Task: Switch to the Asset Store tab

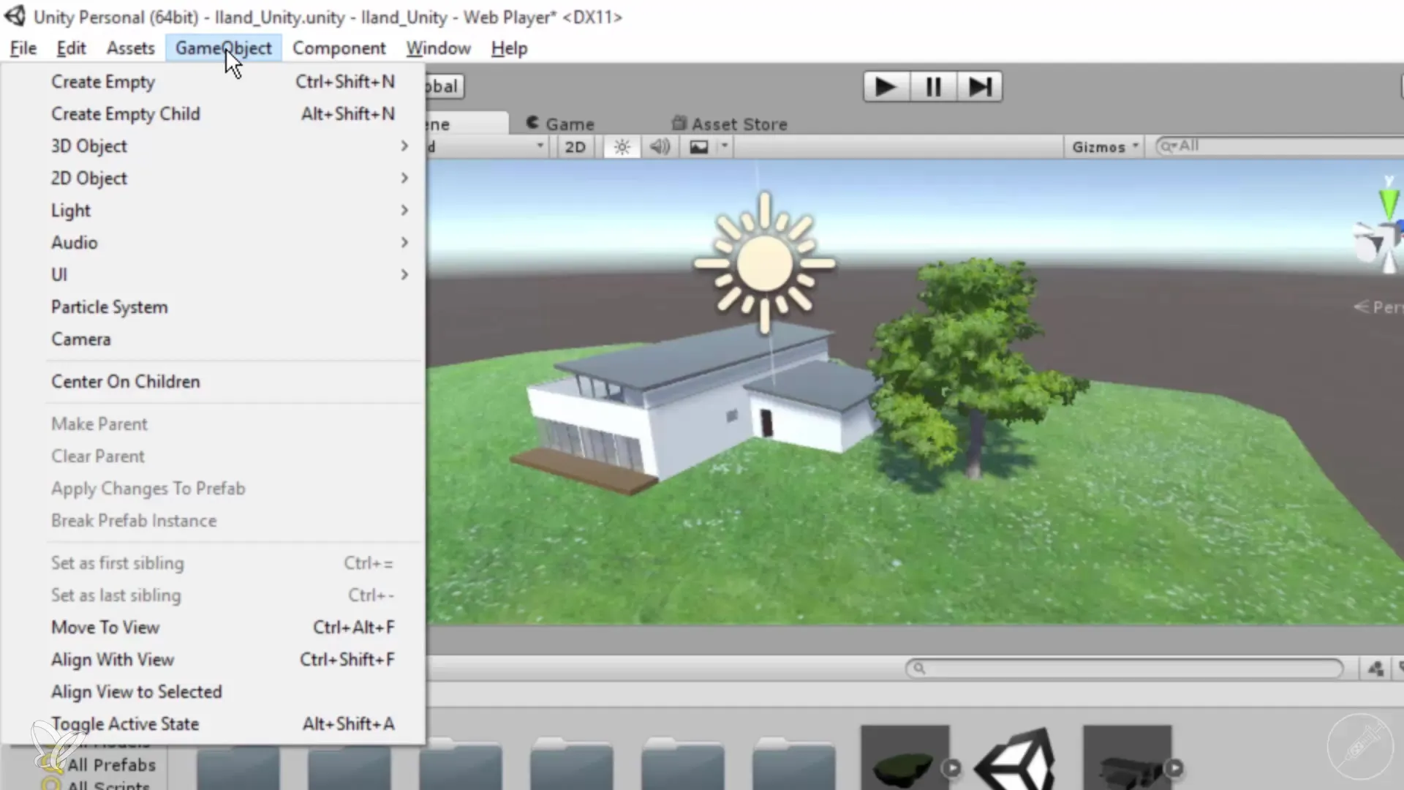Action: coord(730,124)
